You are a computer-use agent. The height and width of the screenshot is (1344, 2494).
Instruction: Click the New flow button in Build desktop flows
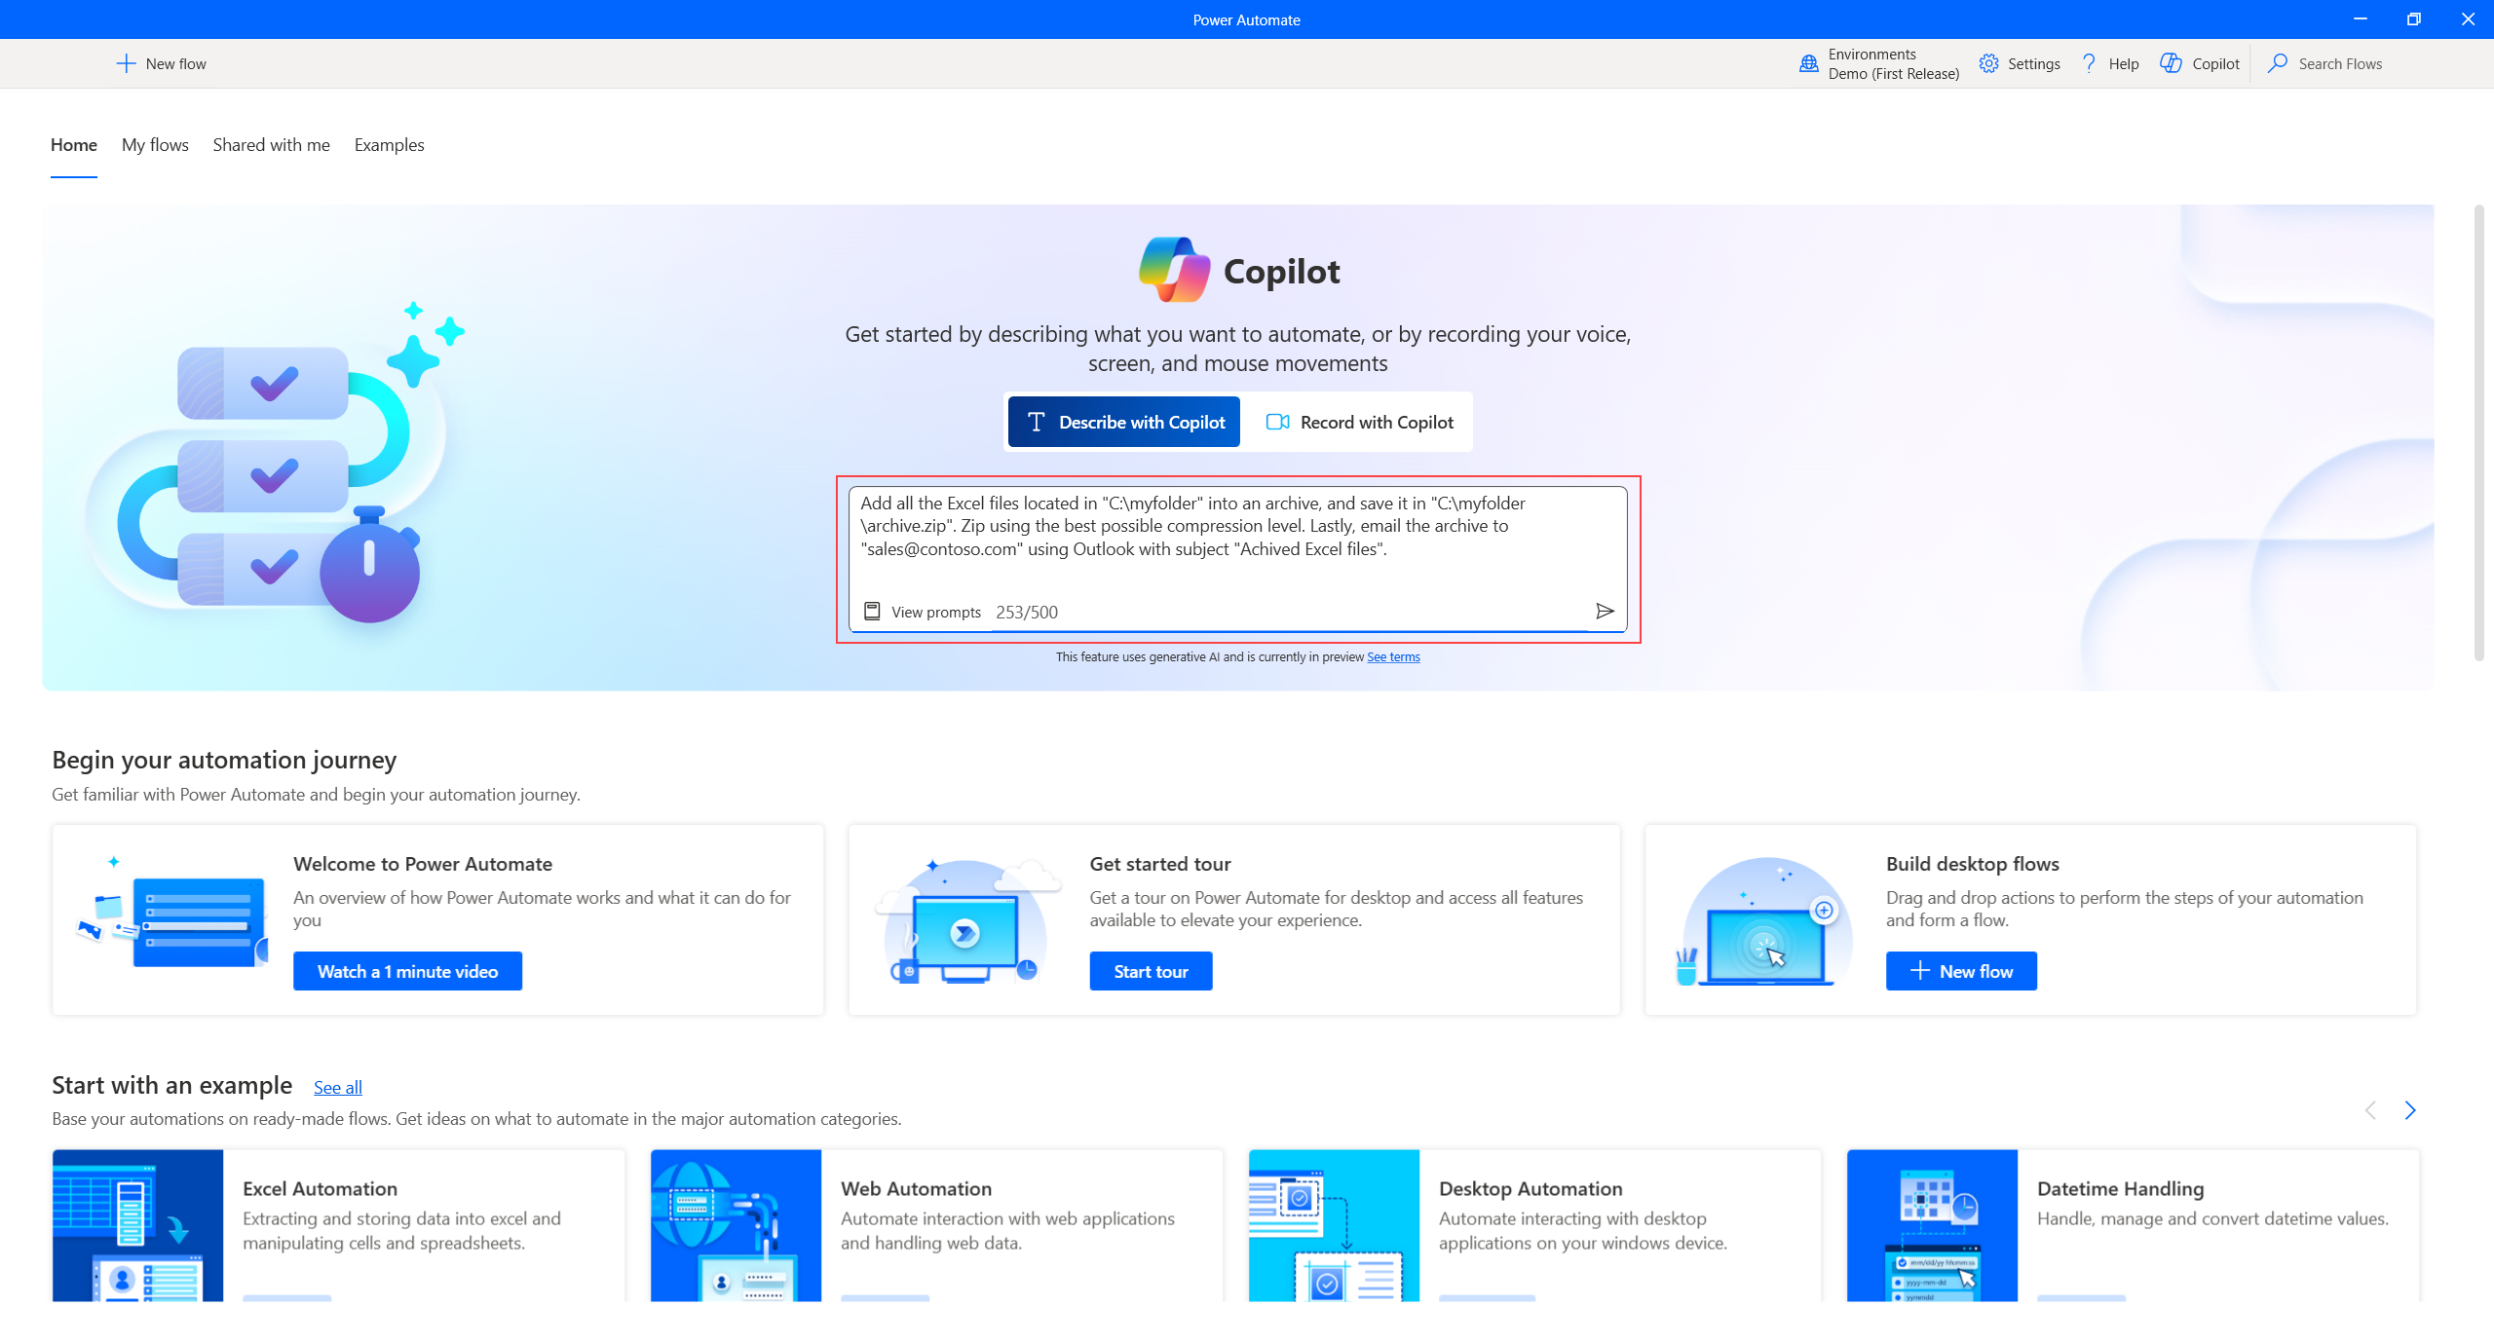(x=1963, y=972)
